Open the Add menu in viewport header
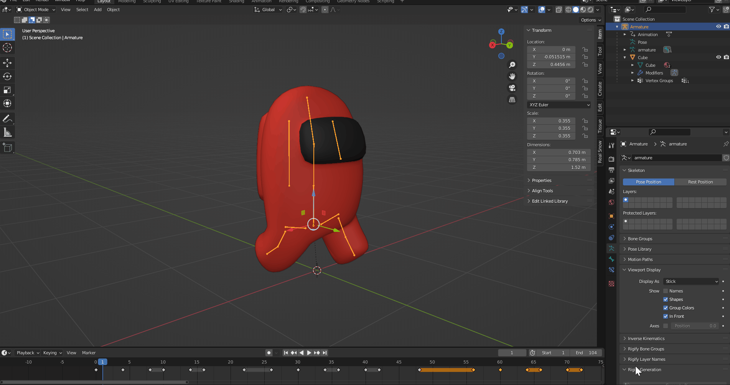Screen dimensions: 730x385 tap(97, 10)
